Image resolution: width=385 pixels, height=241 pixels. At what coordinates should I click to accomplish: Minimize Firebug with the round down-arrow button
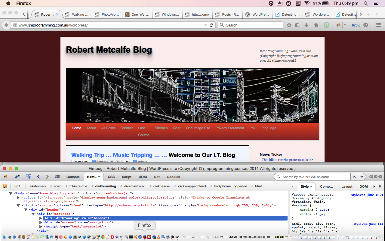click(x=371, y=177)
